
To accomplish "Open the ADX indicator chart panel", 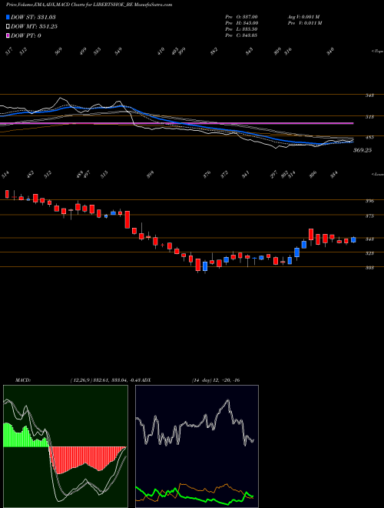I will [x=197, y=446].
